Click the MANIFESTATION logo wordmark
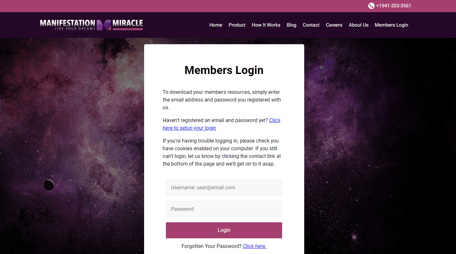456x254 pixels. [x=68, y=23]
